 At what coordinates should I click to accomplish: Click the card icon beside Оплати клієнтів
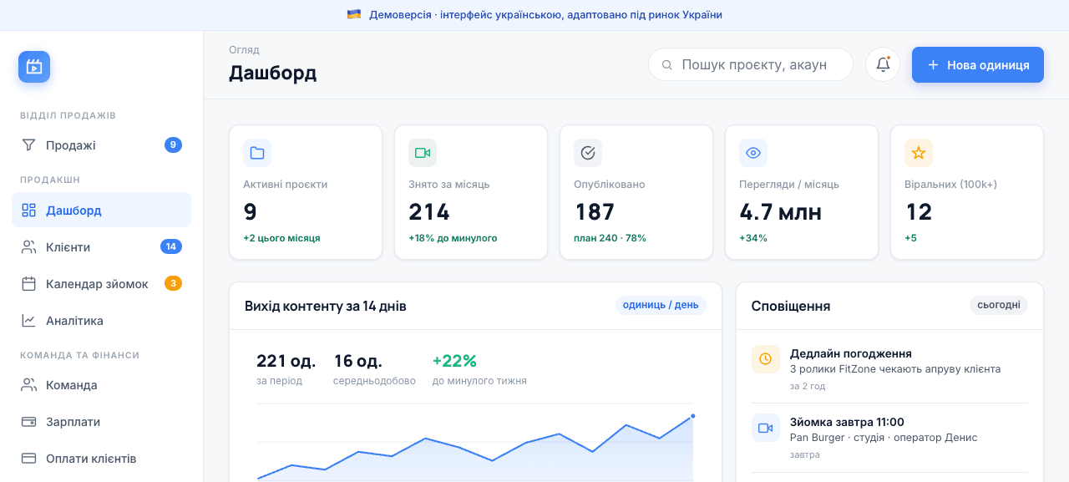(28, 459)
